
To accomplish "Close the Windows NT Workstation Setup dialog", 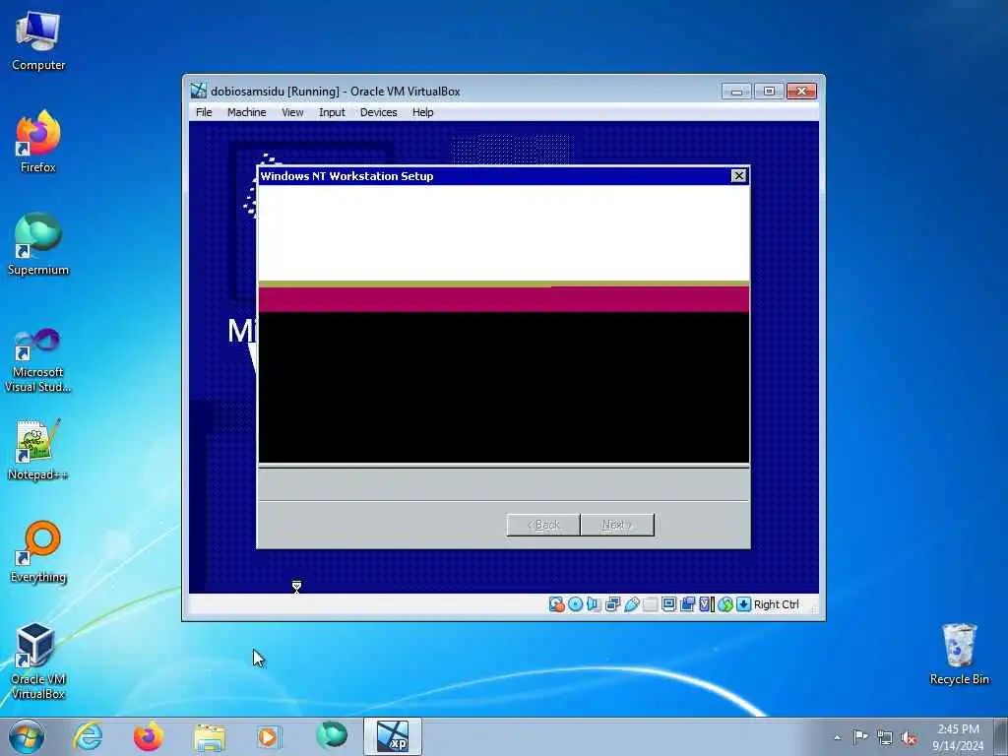I will click(x=738, y=175).
